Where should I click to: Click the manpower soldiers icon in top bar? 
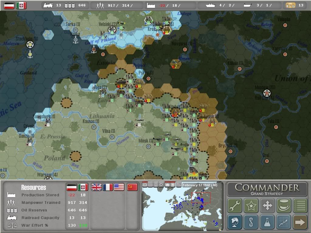tap(100, 5)
